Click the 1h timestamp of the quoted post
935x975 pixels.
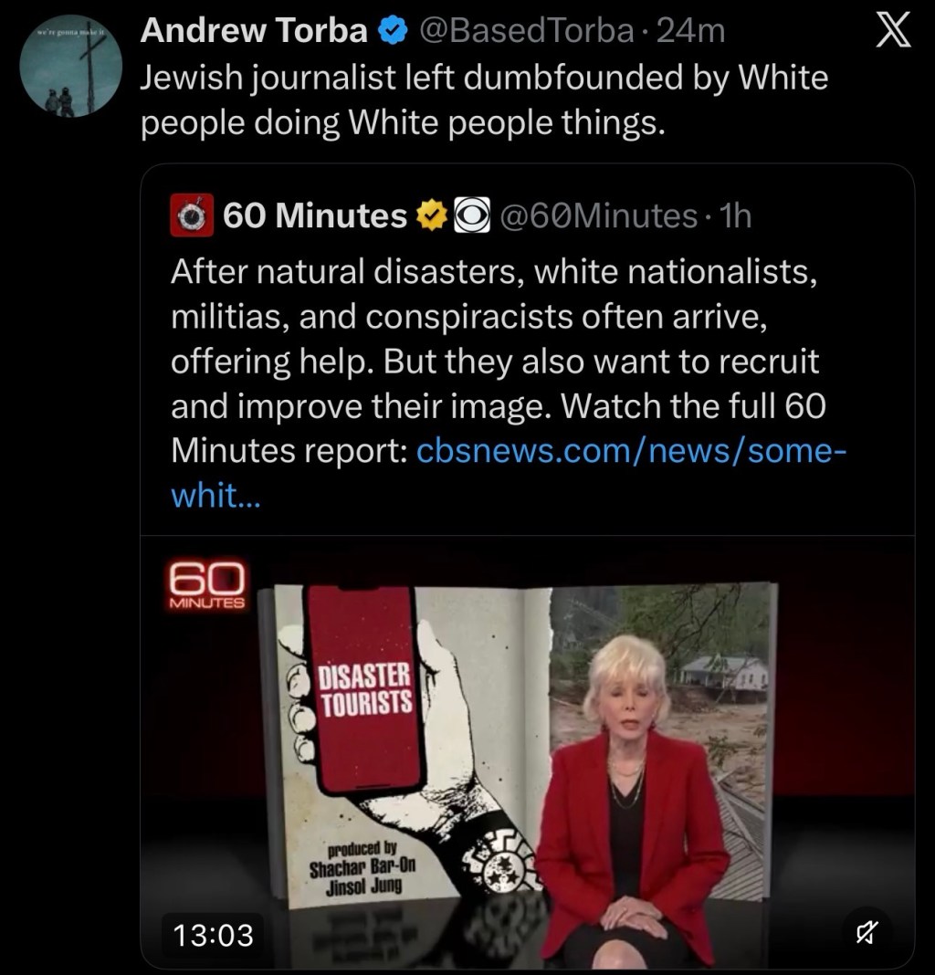735,215
